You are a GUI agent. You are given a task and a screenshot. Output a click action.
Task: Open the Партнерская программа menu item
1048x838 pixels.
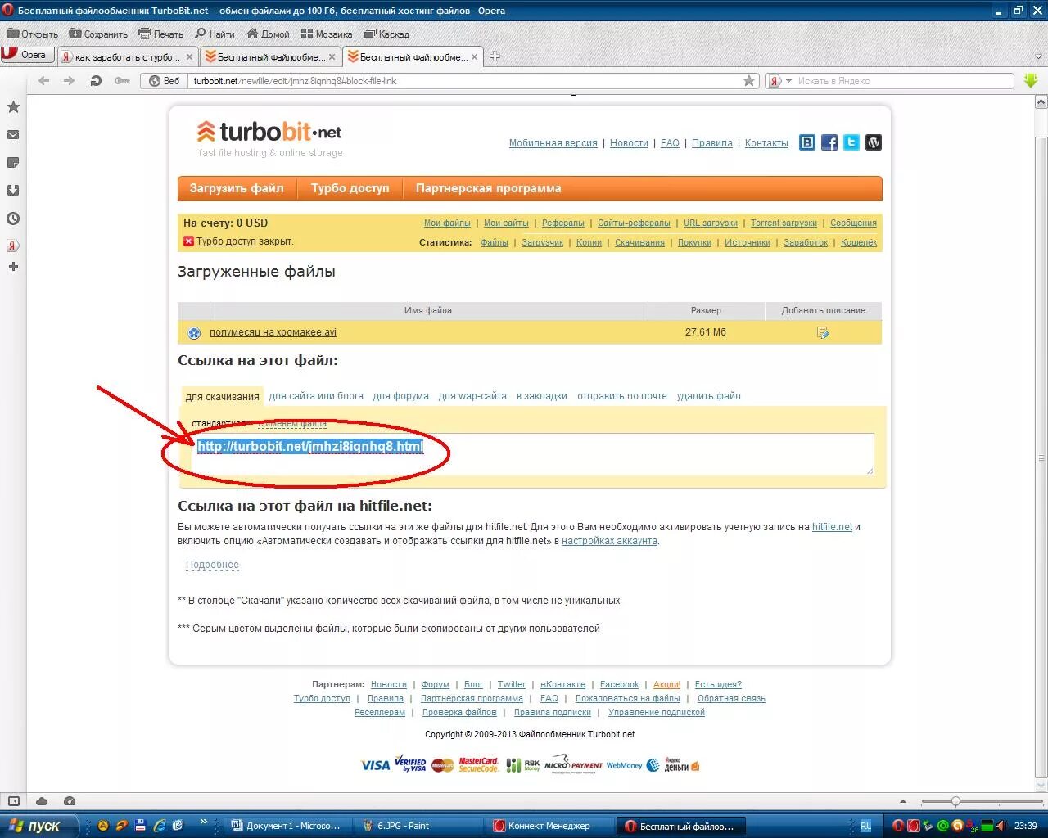click(x=489, y=188)
